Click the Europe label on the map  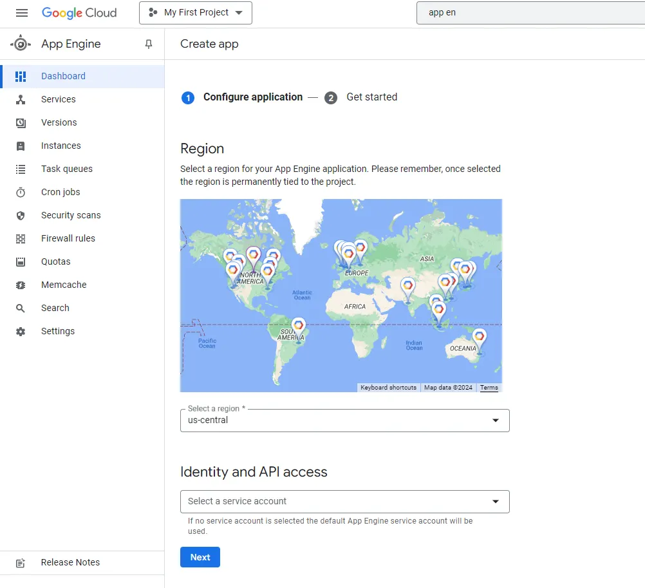coord(357,273)
